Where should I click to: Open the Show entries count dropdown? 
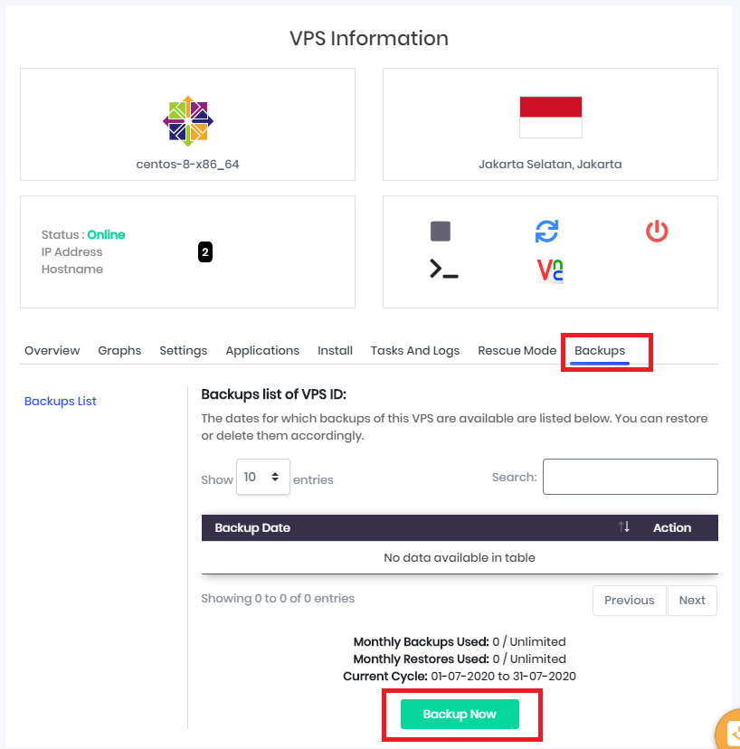[x=263, y=477]
